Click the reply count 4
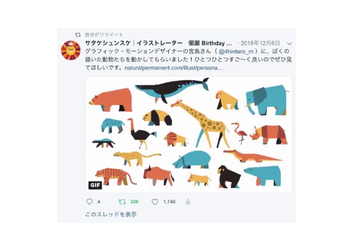The width and height of the screenshot is (353, 251). [x=99, y=202]
